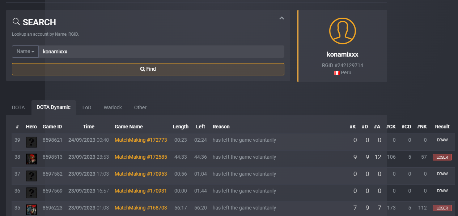Click the time 23/09/2023 16:57

coord(89,191)
